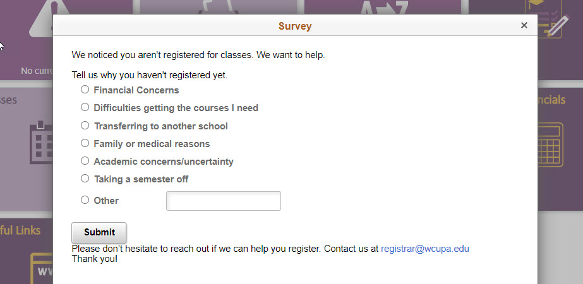Open the classes calendar icon tile
The width and height of the screenshot is (583, 284).
pos(40,141)
